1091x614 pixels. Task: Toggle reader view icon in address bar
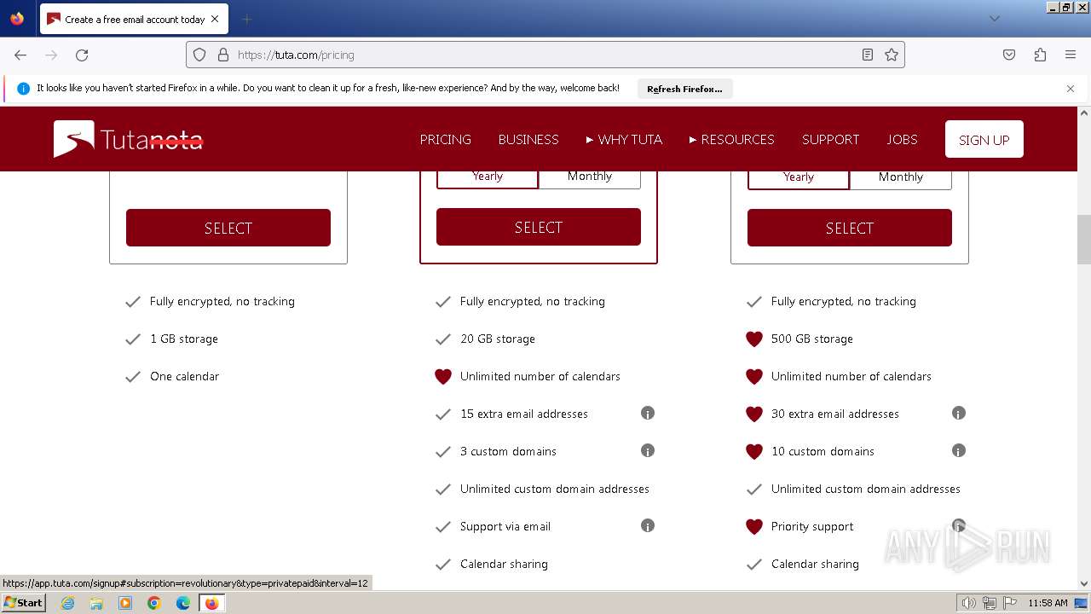tap(868, 55)
